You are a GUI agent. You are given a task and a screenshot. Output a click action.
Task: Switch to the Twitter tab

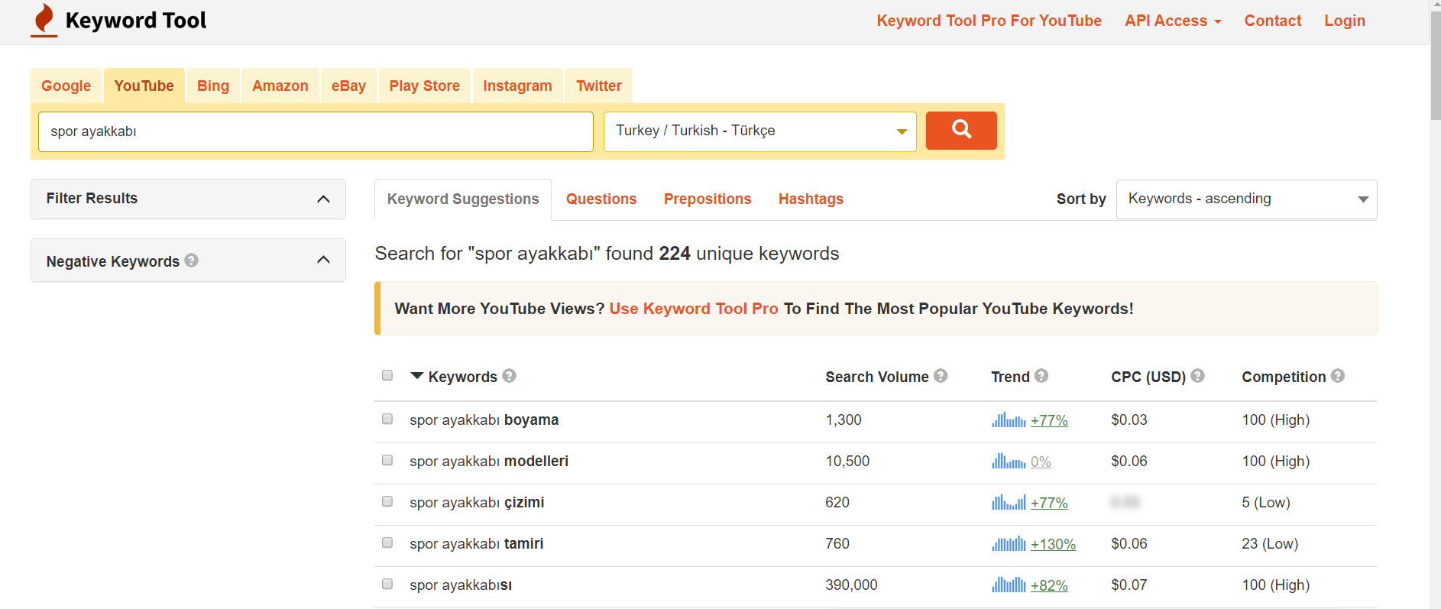tap(599, 86)
